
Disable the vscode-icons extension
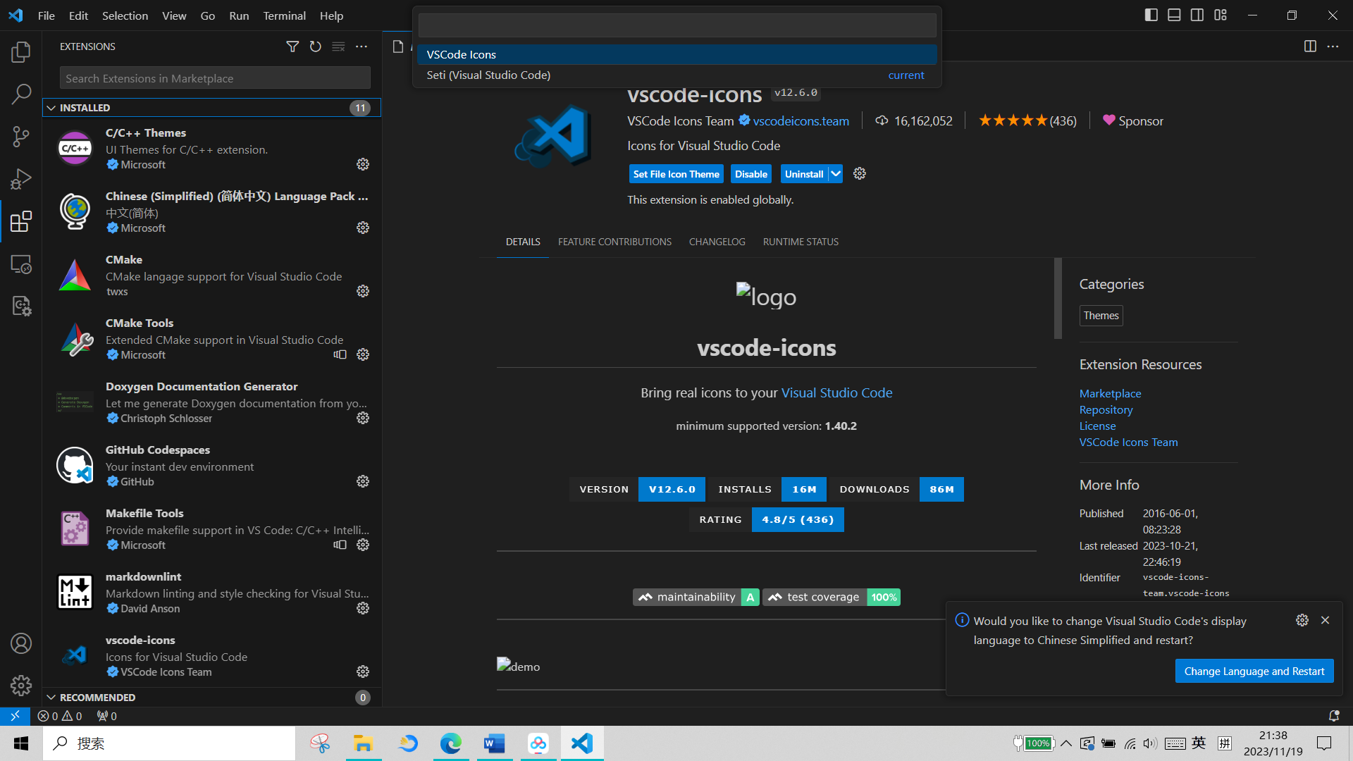(x=751, y=174)
